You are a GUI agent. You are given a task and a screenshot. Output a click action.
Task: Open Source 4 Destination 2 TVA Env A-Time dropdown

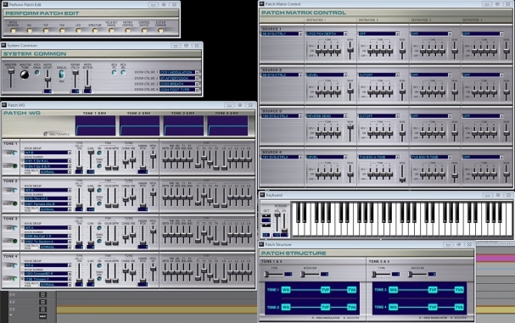point(378,157)
